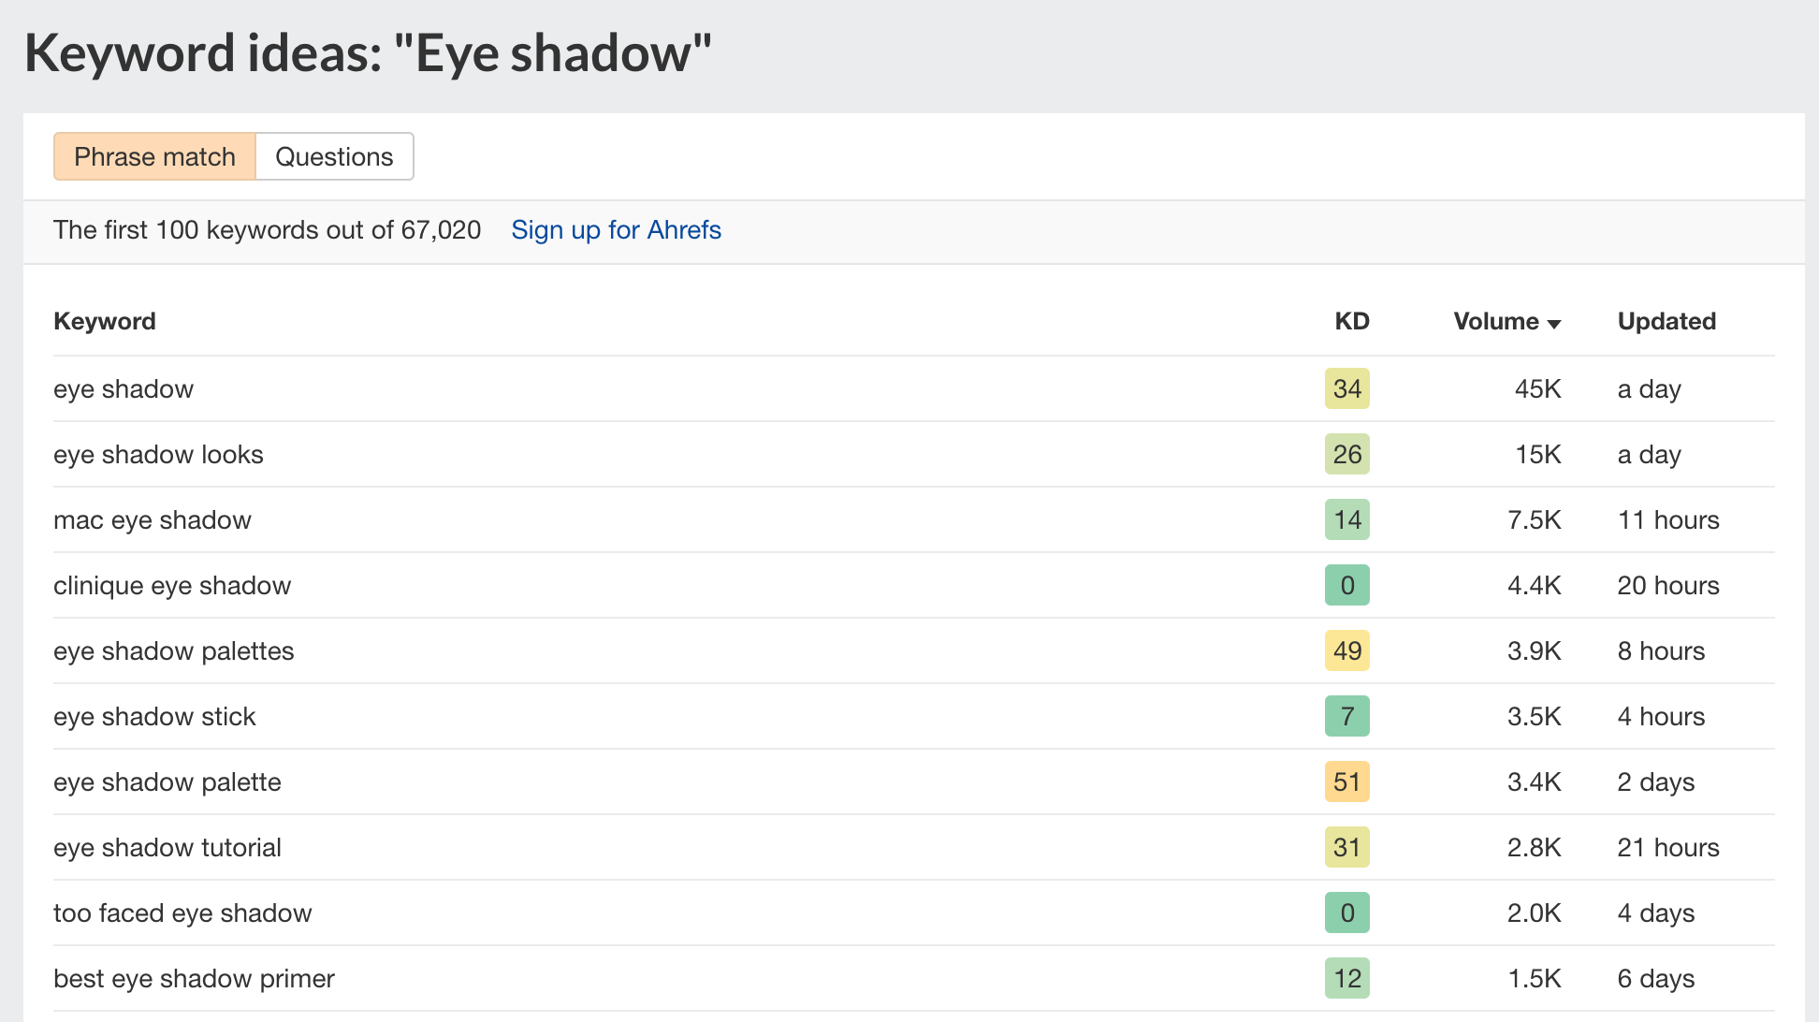Viewport: 1819px width, 1022px height.
Task: Sort by the Volume column arrow
Action: [x=1554, y=323]
